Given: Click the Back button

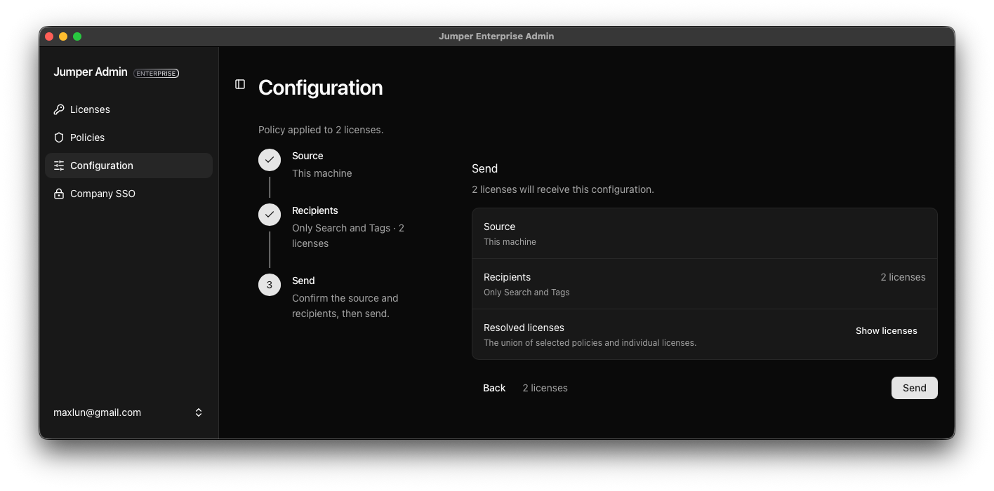Looking at the screenshot, I should pos(494,388).
